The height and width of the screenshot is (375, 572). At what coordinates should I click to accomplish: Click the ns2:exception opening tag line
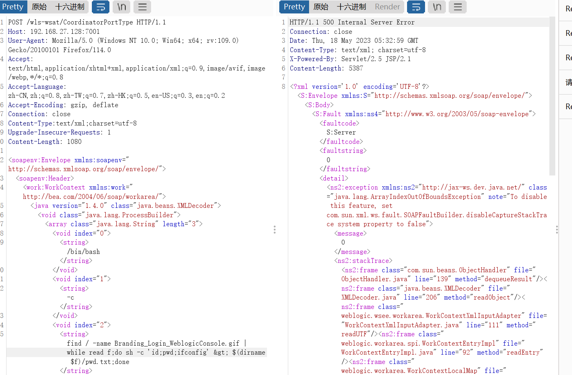[437, 187]
